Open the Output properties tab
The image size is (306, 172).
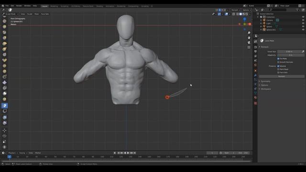255,52
